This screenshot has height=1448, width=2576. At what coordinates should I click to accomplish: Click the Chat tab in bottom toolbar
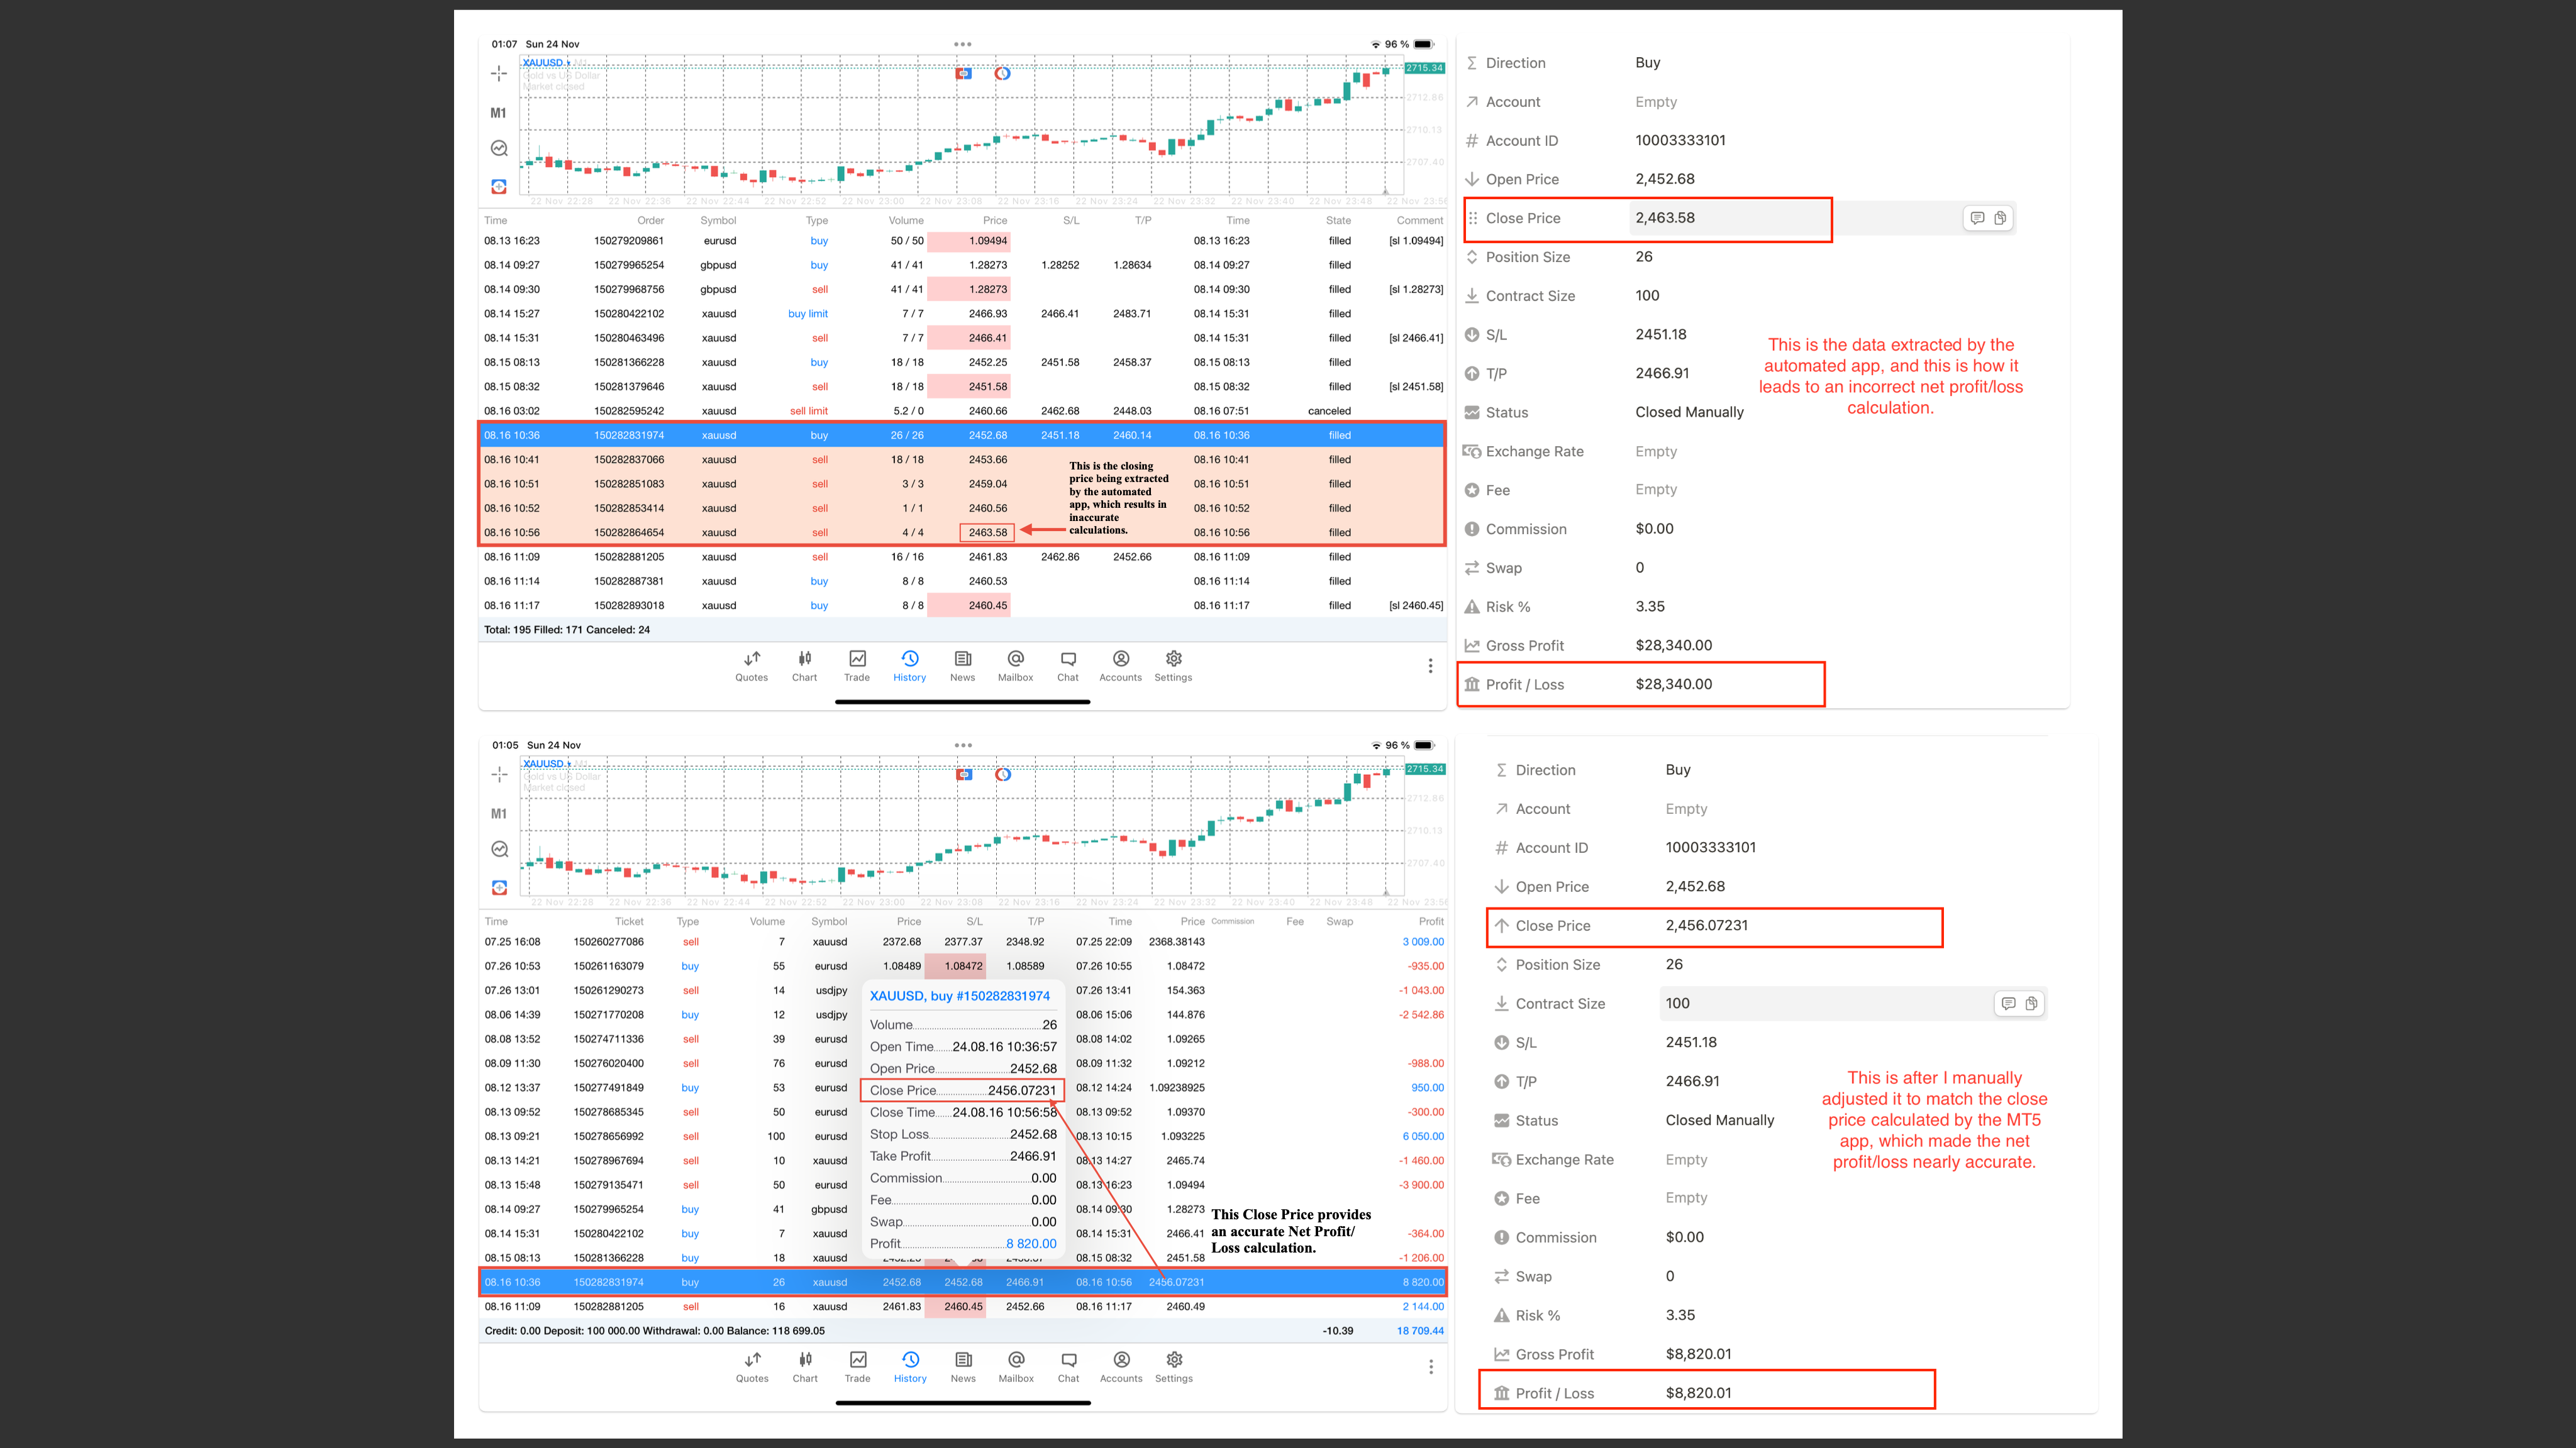pyautogui.click(x=1068, y=1366)
